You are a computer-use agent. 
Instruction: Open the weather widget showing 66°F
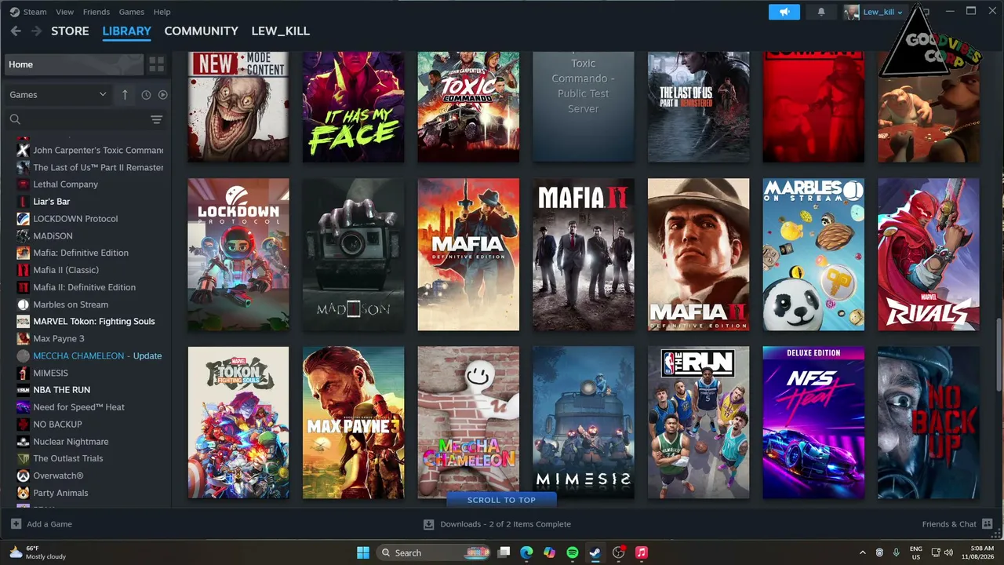(38, 552)
